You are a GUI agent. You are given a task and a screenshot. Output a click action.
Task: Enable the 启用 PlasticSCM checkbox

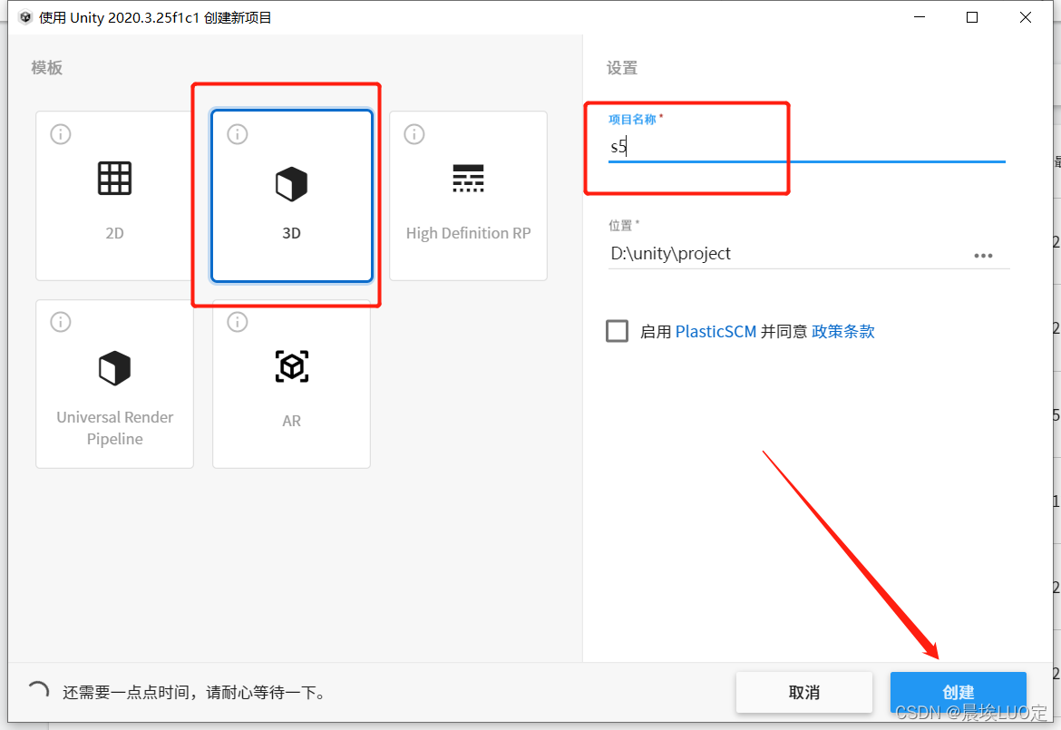coord(617,330)
